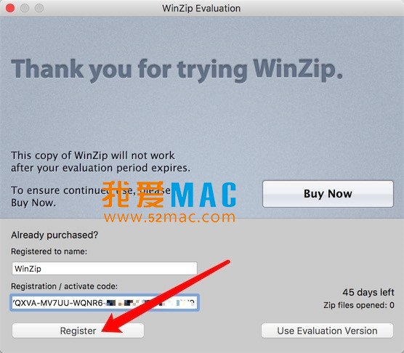Submit the code with the Register button
This screenshot has height=353, width=404.
(78, 330)
